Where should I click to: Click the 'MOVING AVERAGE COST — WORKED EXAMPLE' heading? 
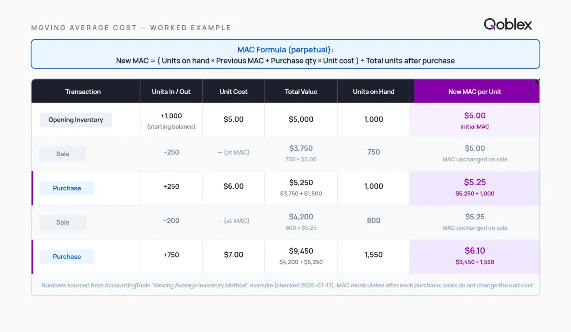click(x=131, y=28)
